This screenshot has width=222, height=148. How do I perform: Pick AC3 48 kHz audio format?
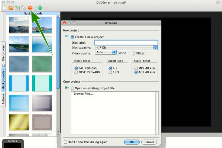point(136,72)
